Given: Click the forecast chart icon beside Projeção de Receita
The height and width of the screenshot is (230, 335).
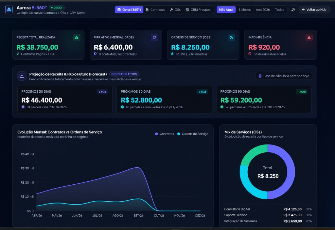Looking at the screenshot, I should pyautogui.click(x=22, y=76).
